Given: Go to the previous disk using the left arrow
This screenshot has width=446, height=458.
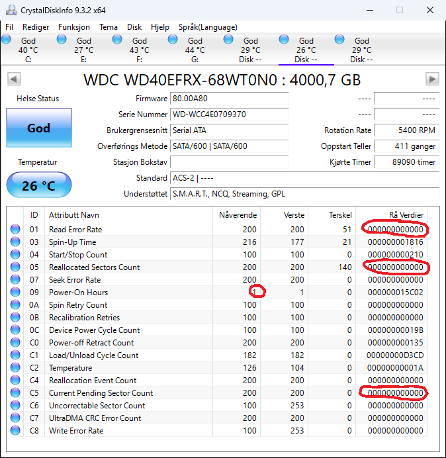Looking at the screenshot, I should pyautogui.click(x=14, y=79).
